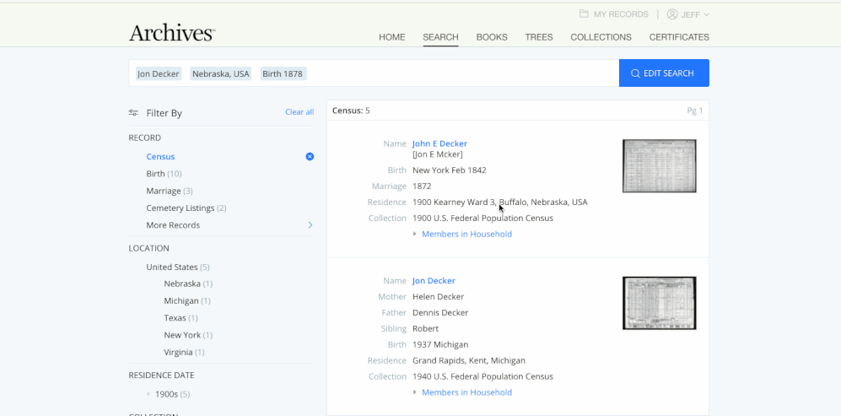
Task: Expand the Jeff account dropdown arrow
Action: [x=706, y=15]
